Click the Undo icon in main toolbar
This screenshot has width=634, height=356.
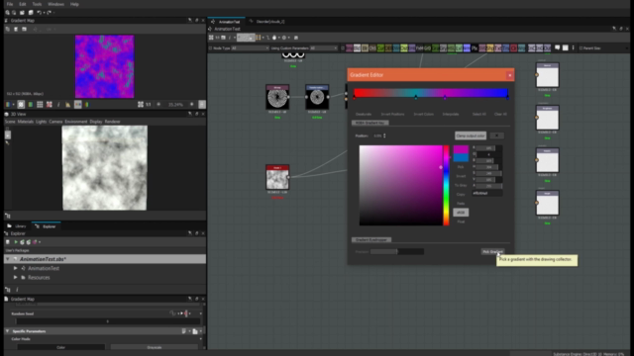(x=40, y=13)
